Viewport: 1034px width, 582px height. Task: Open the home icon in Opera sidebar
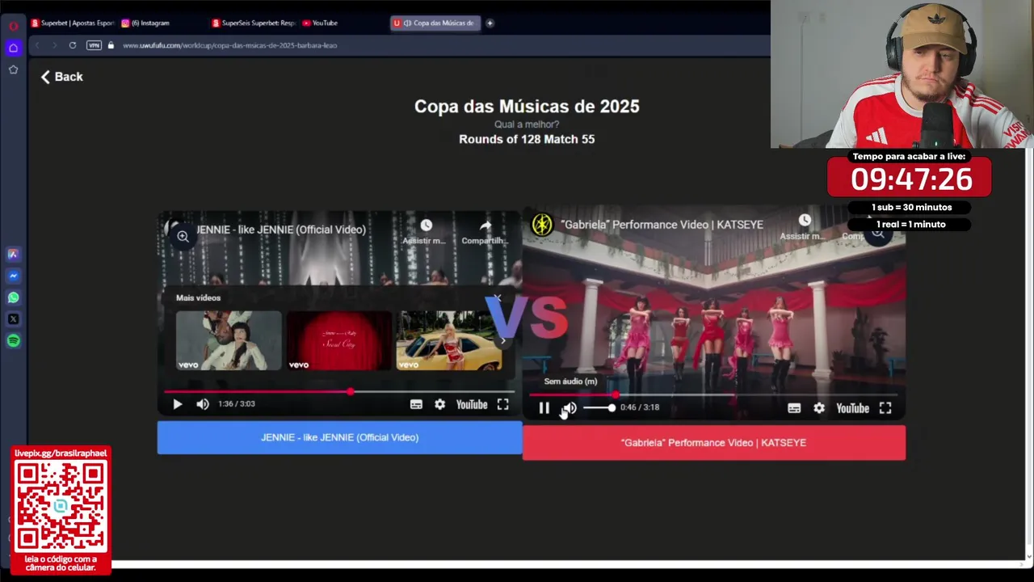(14, 48)
